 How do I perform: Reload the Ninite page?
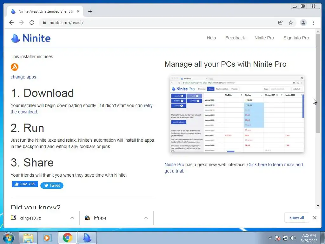pos(32,23)
